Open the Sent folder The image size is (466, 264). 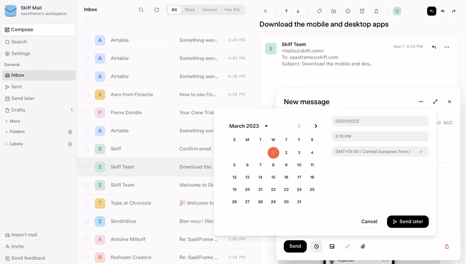(38, 87)
